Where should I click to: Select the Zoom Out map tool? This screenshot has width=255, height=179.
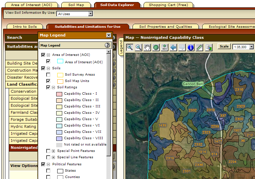(x=138, y=48)
